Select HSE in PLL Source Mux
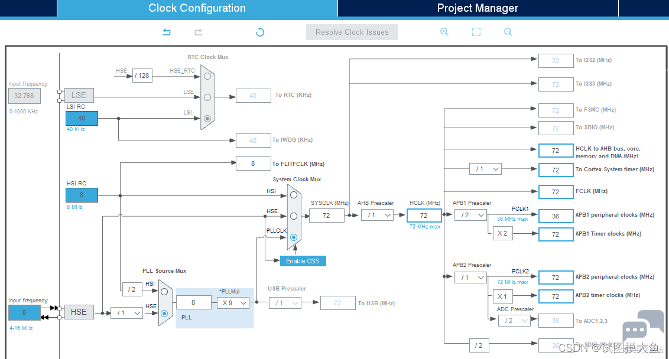The width and height of the screenshot is (669, 359). click(164, 314)
